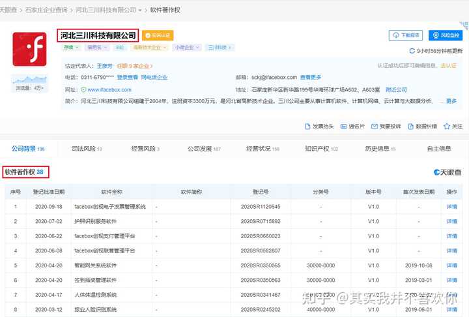
Task: Click the 首次发表日期 column header
Action: click(419, 192)
